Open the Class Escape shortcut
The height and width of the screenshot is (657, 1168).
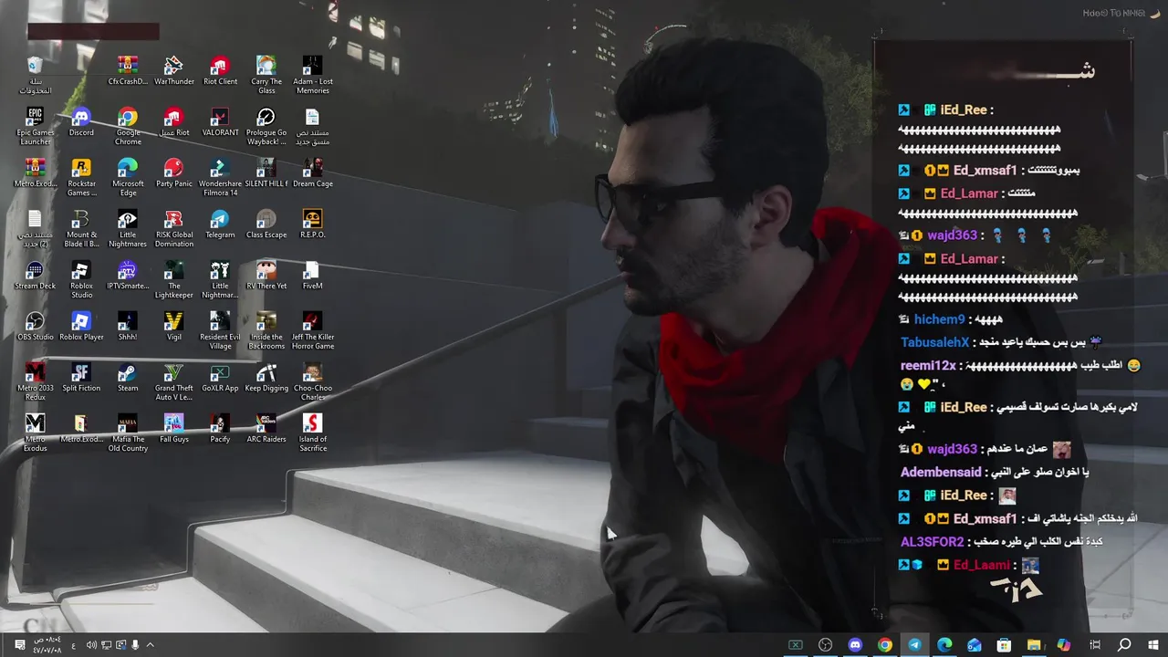tap(266, 224)
